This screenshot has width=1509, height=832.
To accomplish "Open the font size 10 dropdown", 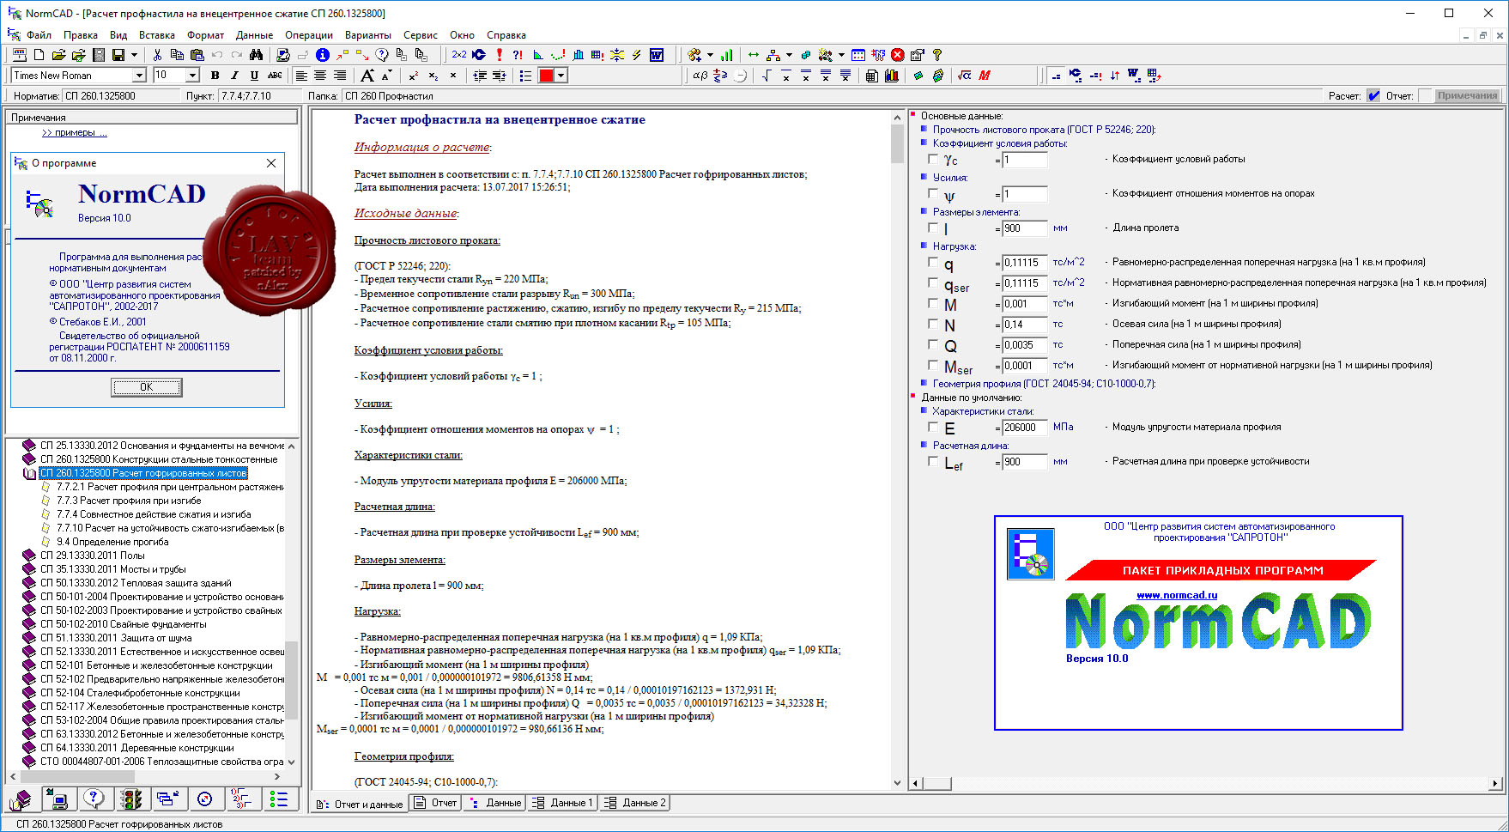I will 192,76.
